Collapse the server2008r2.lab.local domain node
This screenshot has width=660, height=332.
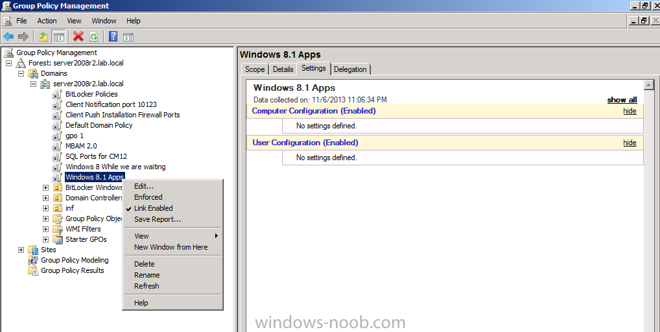(x=34, y=84)
